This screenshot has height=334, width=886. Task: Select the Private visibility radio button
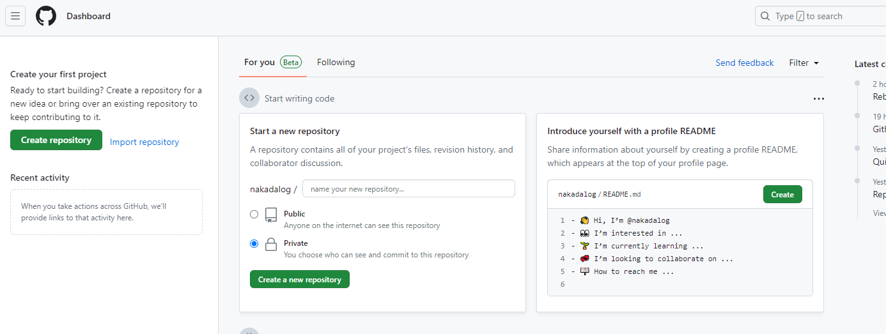pos(254,243)
